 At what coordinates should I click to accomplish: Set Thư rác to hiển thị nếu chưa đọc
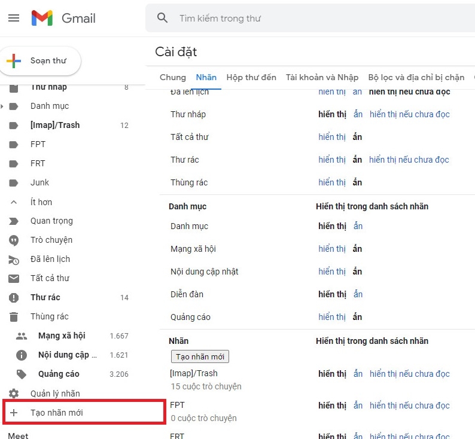pyautogui.click(x=409, y=160)
